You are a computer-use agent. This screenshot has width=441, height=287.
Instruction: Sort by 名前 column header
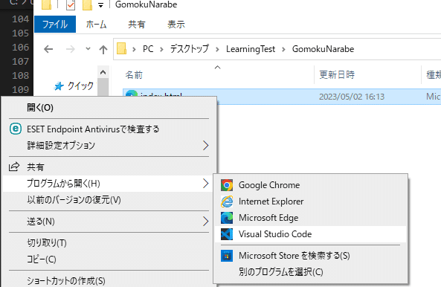[134, 75]
